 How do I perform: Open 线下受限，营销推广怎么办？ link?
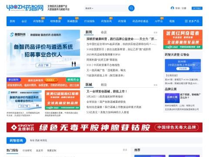(x=191, y=96)
